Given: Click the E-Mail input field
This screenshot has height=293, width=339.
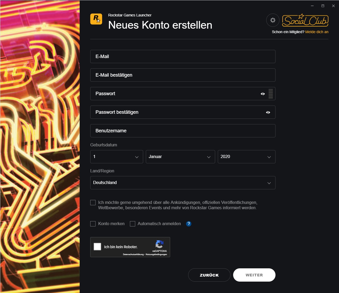Looking at the screenshot, I should [183, 56].
